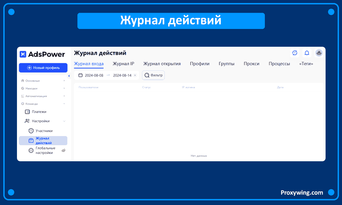Click the Пользователи column header
This screenshot has width=342, height=205.
pos(88,87)
